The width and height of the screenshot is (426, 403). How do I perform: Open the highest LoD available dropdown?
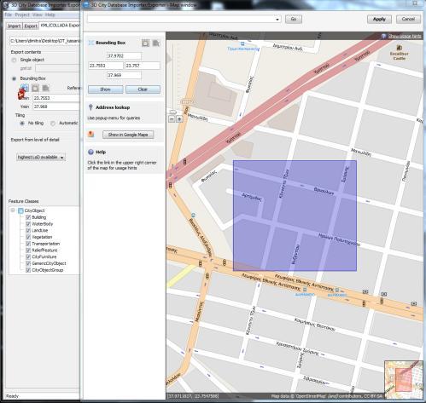click(41, 157)
